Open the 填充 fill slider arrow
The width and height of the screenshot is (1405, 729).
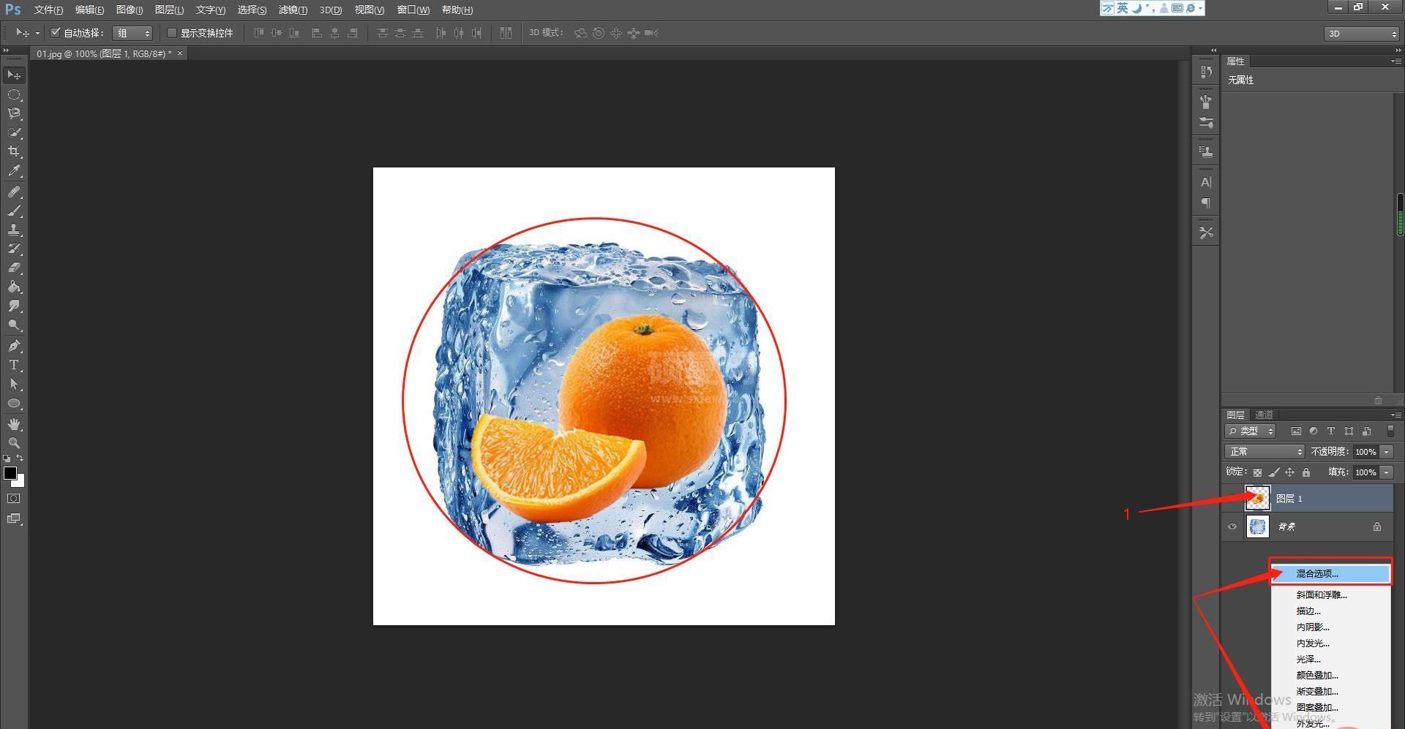(1387, 472)
